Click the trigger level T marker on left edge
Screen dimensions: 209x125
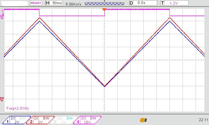pyautogui.click(x=3, y=11)
